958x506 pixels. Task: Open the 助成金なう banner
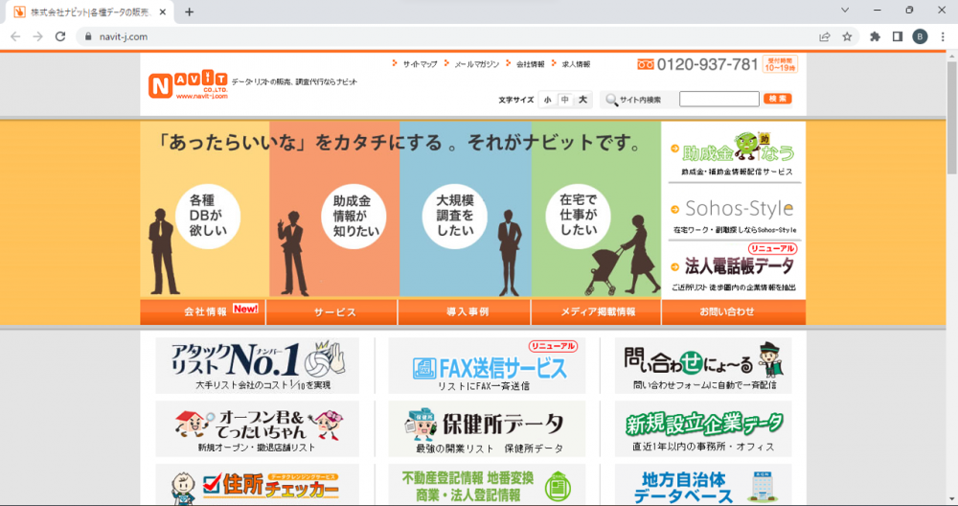(734, 153)
